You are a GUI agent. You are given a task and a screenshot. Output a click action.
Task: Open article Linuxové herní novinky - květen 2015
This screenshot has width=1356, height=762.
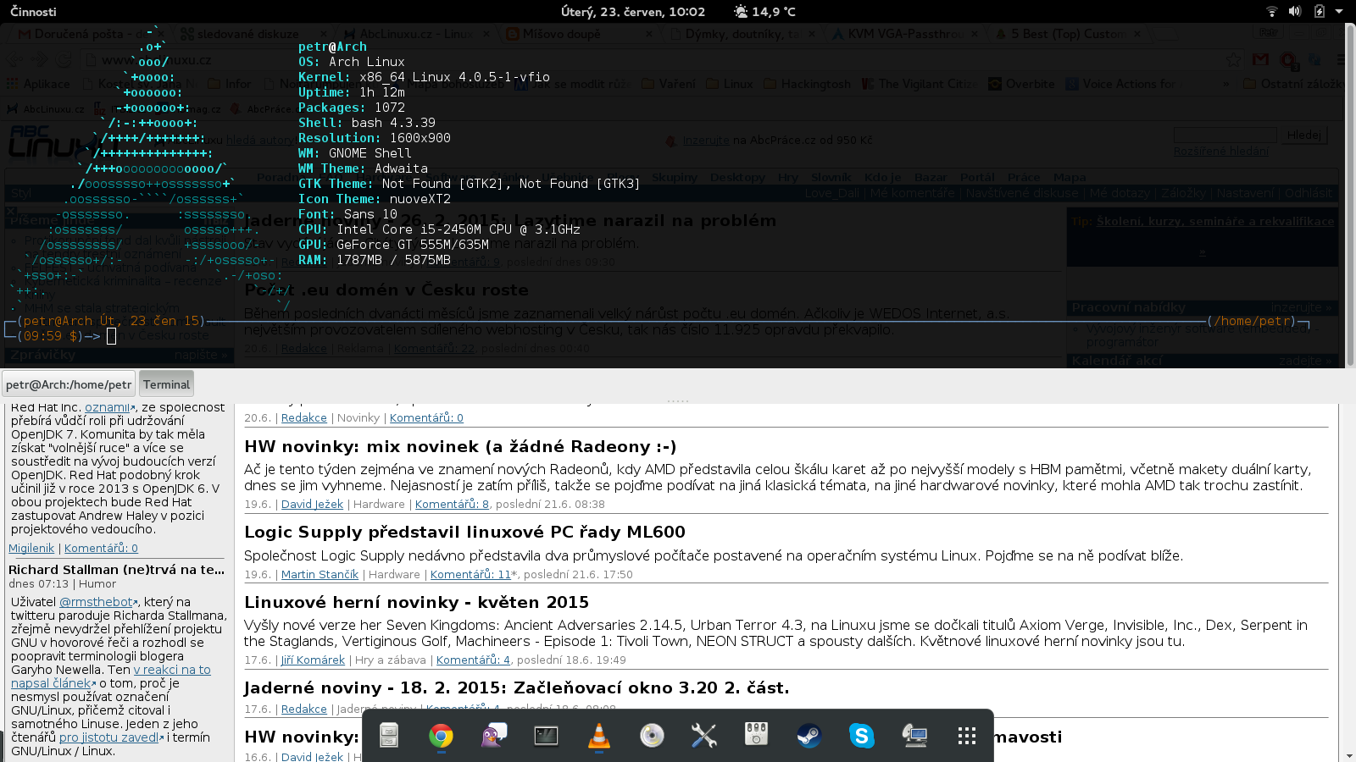tap(416, 603)
